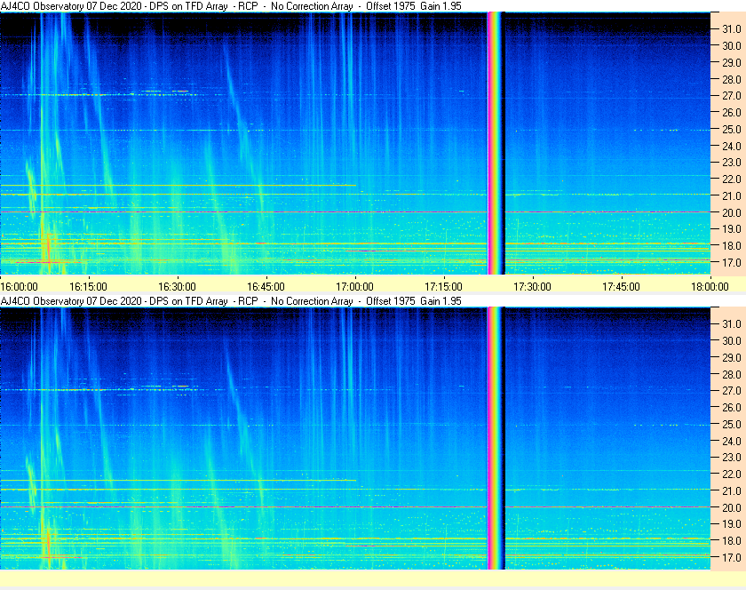The width and height of the screenshot is (746, 590).
Task: Click the 16:15:00 time axis label
Action: click(89, 287)
